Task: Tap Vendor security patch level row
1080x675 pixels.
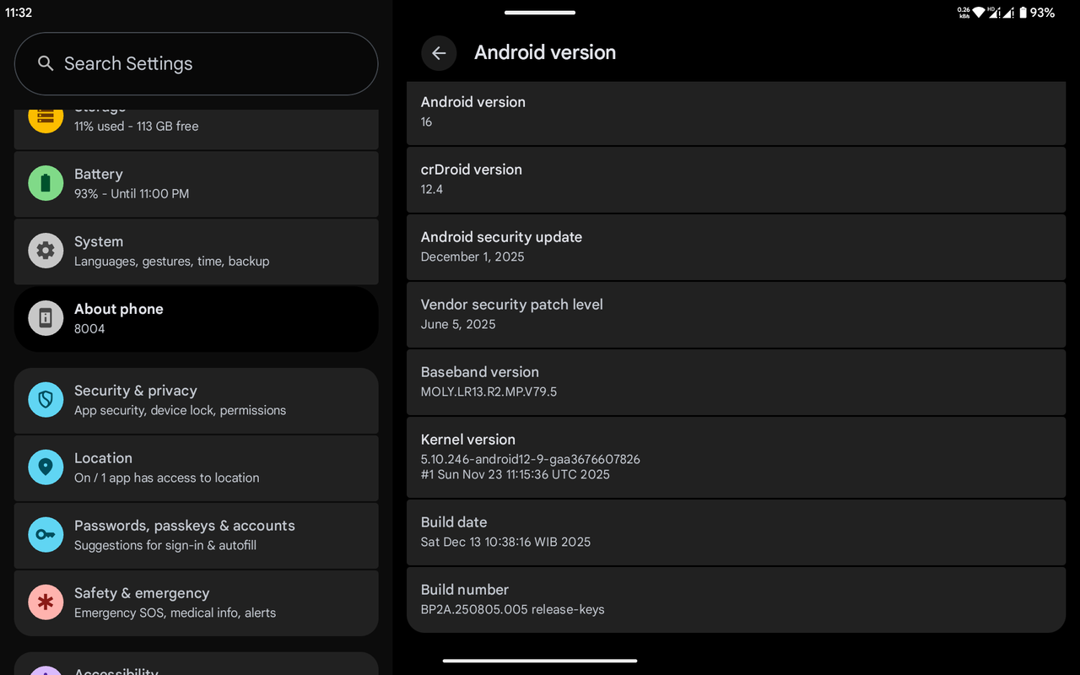Action: click(x=736, y=314)
